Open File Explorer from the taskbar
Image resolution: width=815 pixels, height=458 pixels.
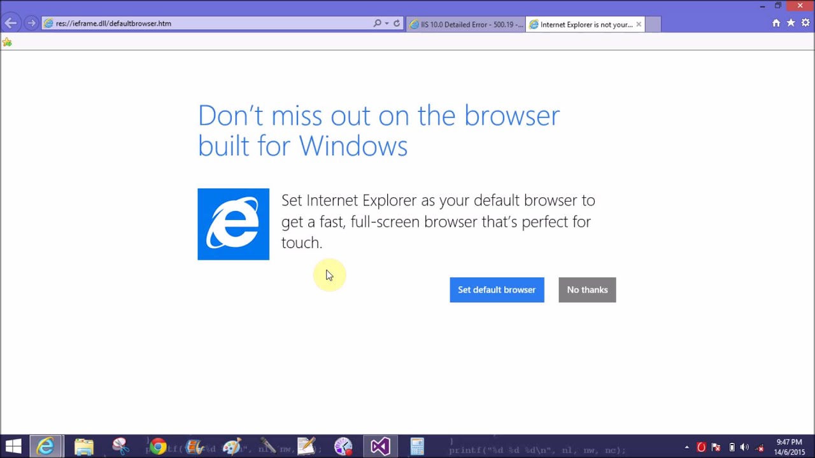click(x=83, y=447)
